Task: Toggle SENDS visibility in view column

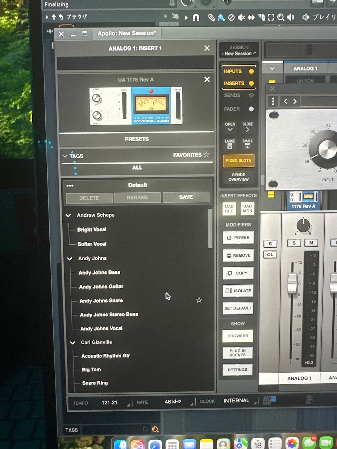Action: (238, 95)
